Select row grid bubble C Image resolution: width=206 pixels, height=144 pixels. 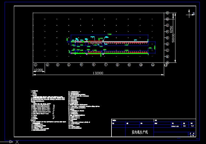[x=168, y=50]
